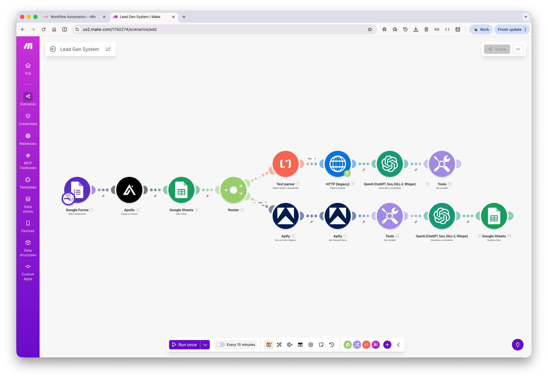Click the Router module
Viewport: 548px width, 379px height.
tap(233, 190)
